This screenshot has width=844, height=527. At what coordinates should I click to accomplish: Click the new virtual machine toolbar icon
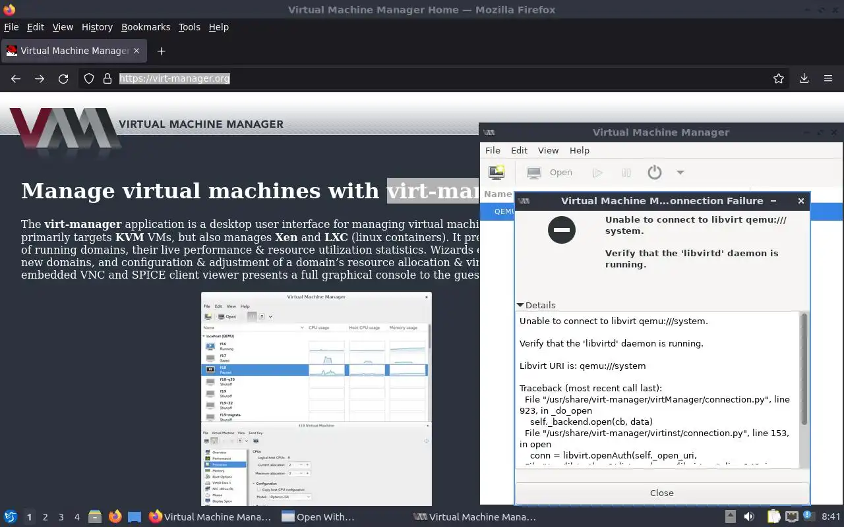click(x=496, y=173)
